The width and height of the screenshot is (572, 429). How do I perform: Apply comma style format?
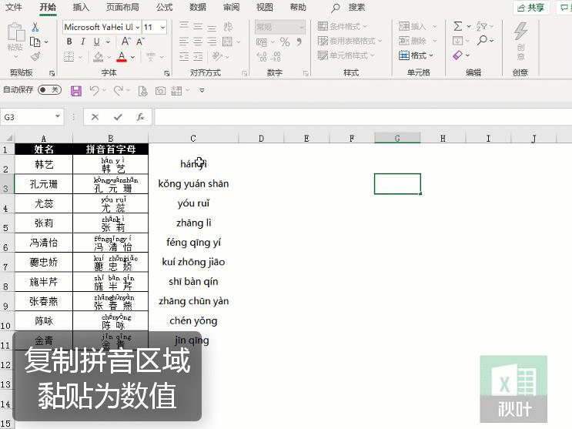click(299, 42)
